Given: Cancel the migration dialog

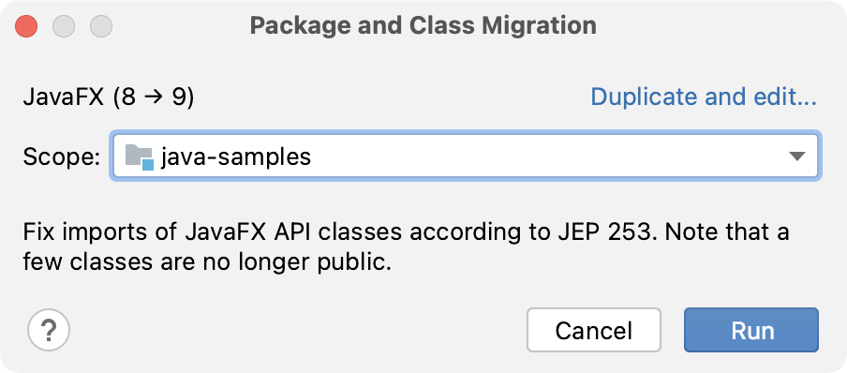Looking at the screenshot, I should click(594, 330).
